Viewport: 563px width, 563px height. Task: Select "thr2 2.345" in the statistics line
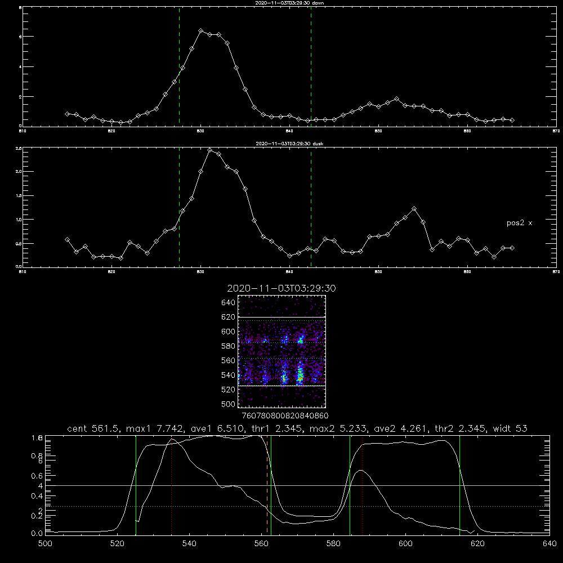point(461,428)
